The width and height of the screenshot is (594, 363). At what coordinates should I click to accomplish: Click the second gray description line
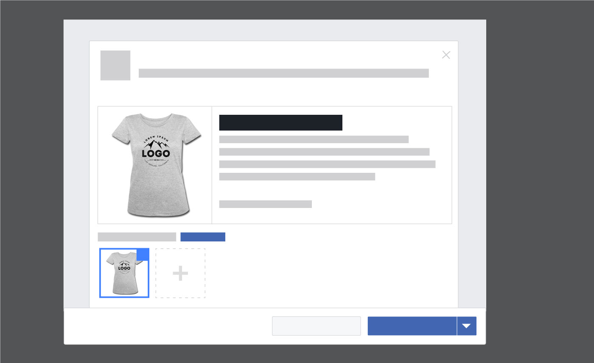324,152
